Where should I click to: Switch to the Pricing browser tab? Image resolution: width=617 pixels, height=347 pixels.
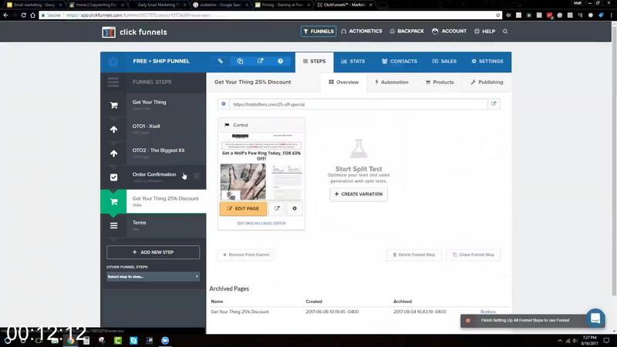pyautogui.click(x=283, y=5)
